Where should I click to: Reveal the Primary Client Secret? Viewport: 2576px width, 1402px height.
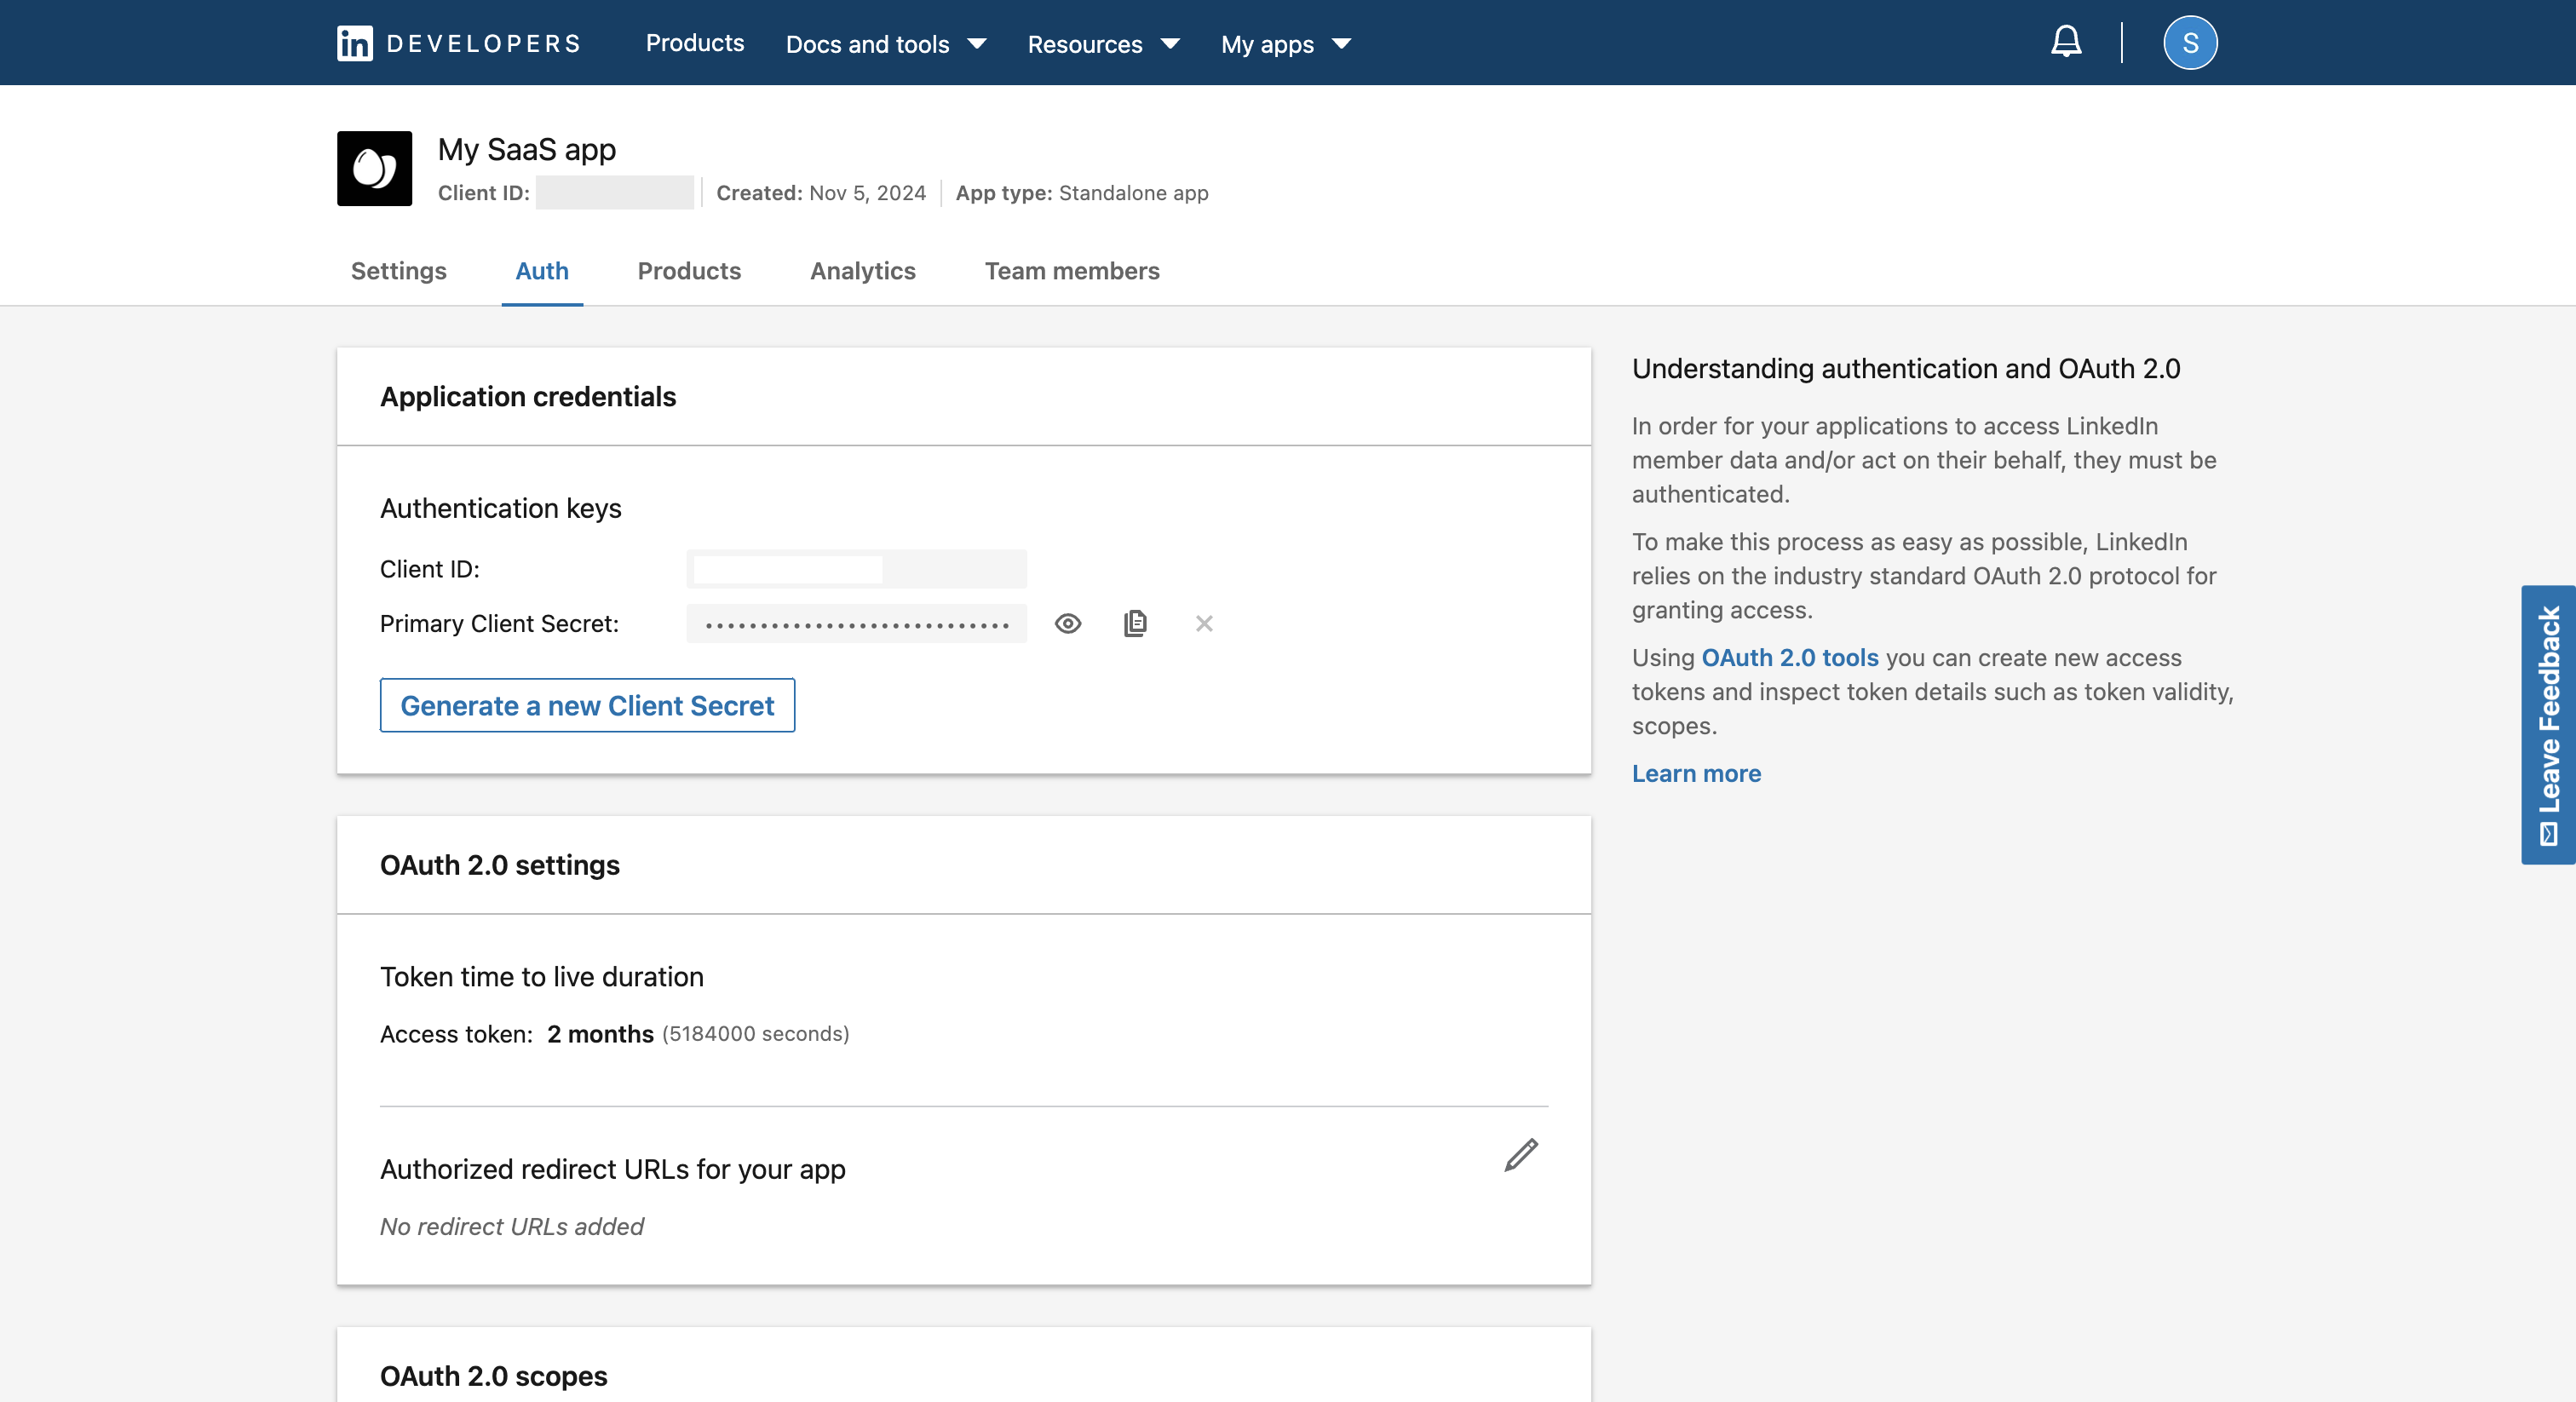(1068, 623)
